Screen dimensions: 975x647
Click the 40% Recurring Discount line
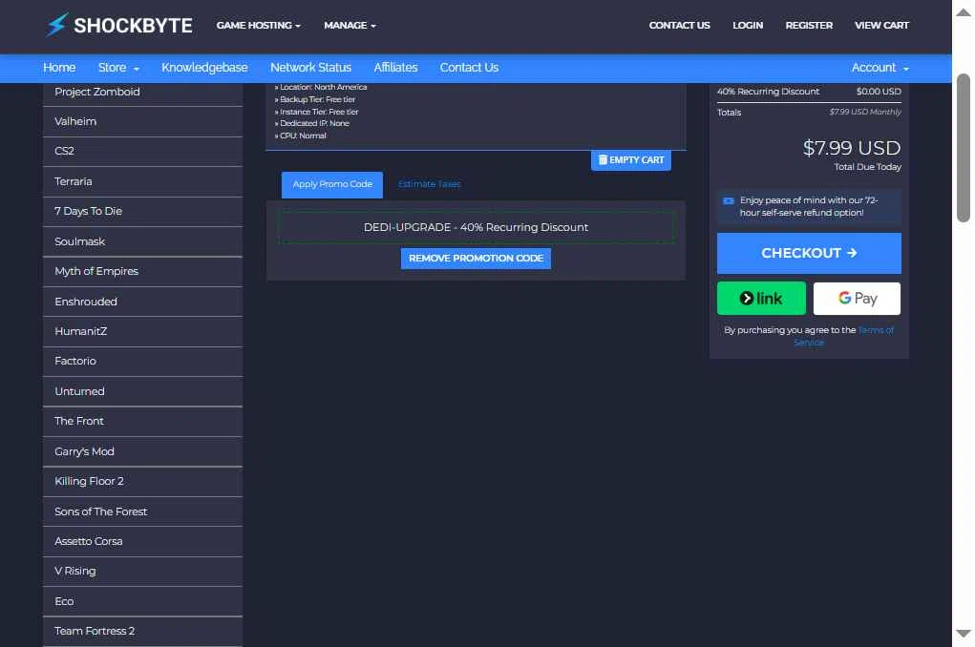[x=808, y=92]
